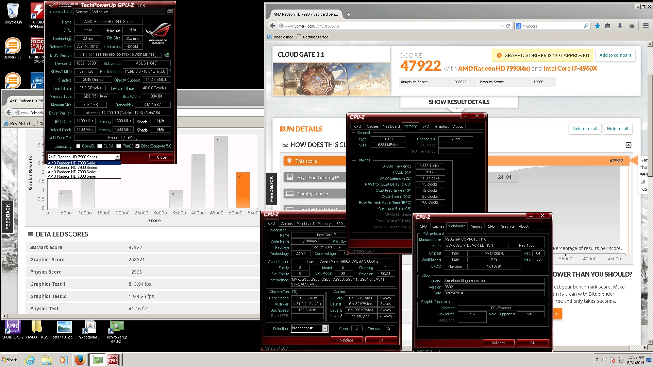Switch to Firefox via taskbar icon

(80, 360)
